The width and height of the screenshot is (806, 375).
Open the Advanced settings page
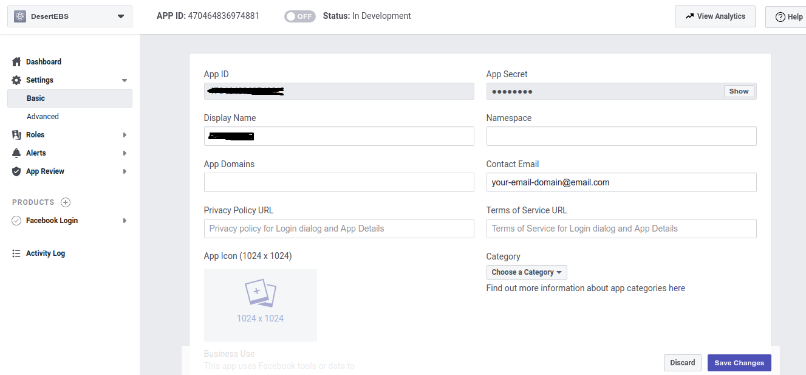(x=43, y=117)
